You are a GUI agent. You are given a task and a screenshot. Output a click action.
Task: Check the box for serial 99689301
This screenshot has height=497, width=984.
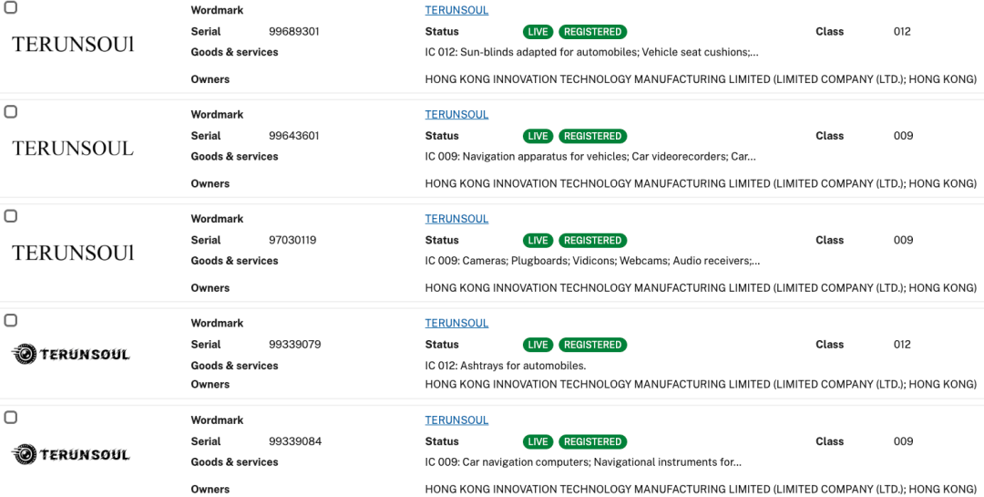pos(11,8)
